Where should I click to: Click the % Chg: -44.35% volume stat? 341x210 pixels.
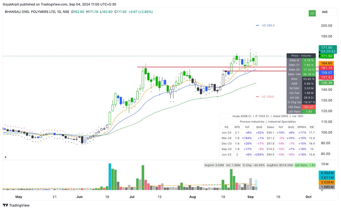pyautogui.click(x=254, y=165)
